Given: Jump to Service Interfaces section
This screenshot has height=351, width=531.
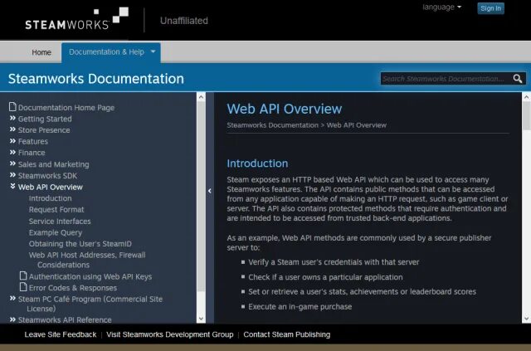Looking at the screenshot, I should [60, 222].
